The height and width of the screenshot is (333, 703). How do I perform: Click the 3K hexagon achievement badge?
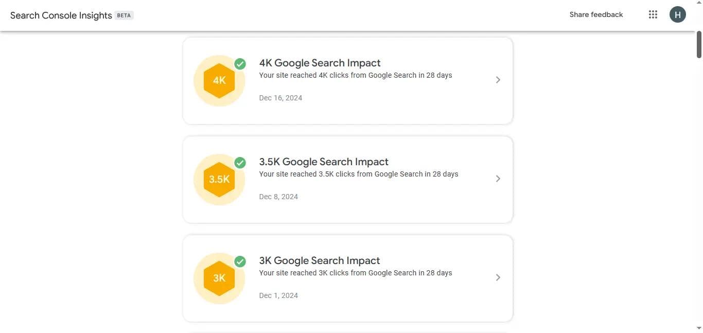tap(219, 277)
